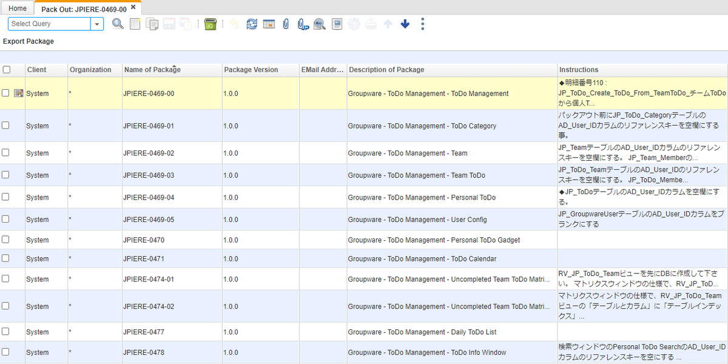Enable the checkbox for JPIERE-0478 row
728x364 pixels.
pyautogui.click(x=5, y=352)
